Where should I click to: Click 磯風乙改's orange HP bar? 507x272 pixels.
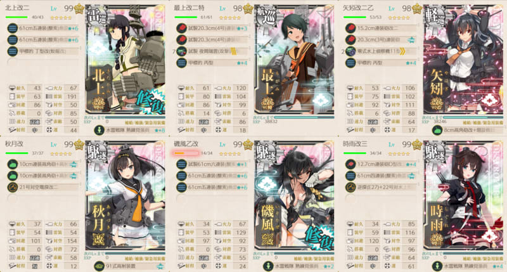point(186,153)
